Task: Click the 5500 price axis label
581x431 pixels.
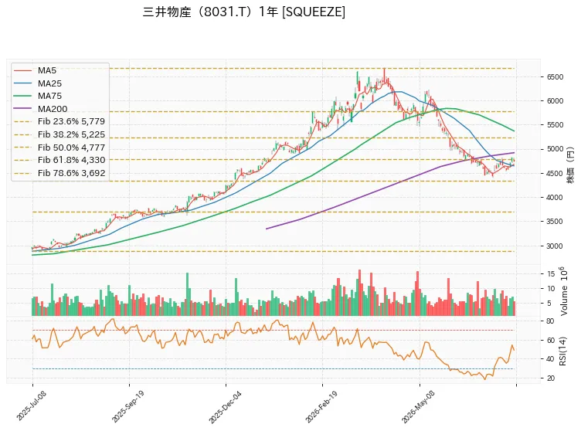Action: (555, 125)
